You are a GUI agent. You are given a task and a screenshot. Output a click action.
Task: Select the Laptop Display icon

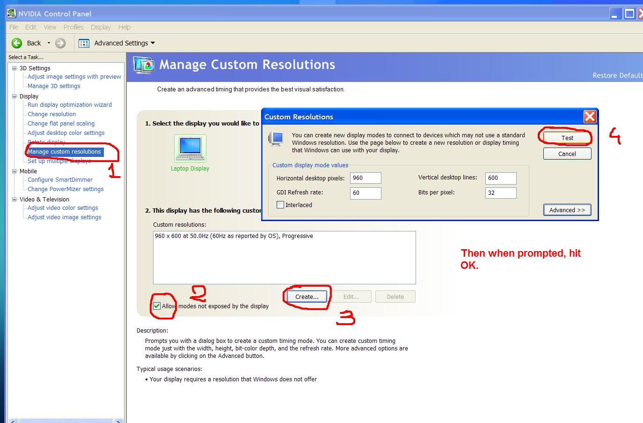(190, 148)
